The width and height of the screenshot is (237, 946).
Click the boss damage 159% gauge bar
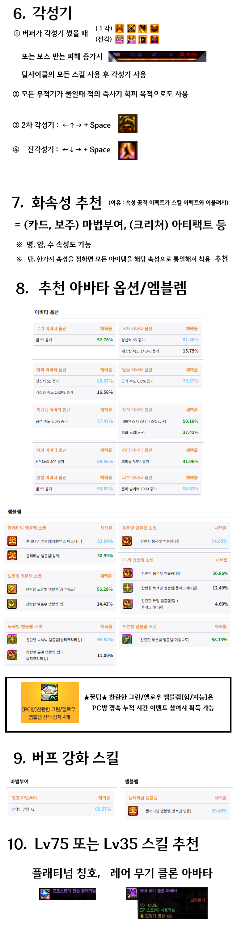pos(157,56)
